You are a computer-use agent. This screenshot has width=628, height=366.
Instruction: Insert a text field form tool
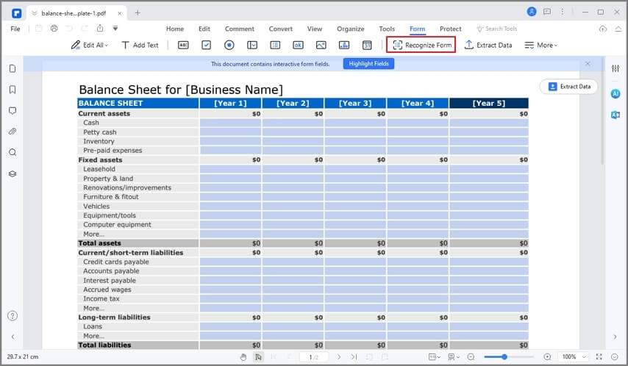[183, 46]
